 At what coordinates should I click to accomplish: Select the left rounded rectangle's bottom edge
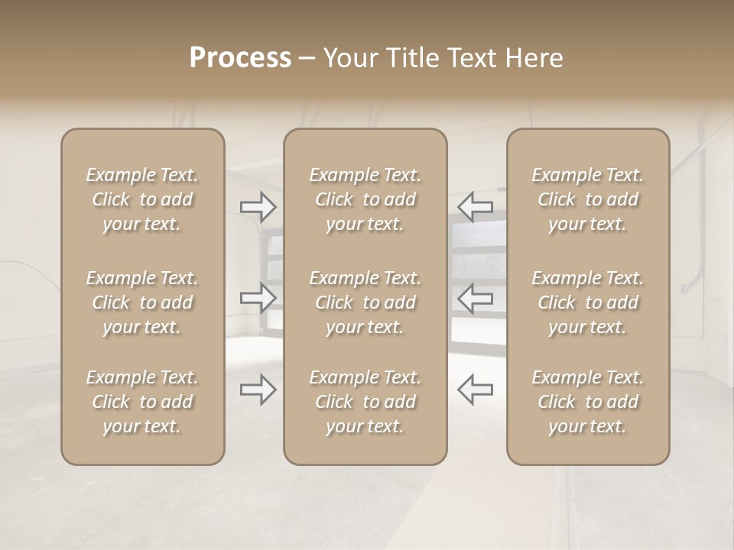point(142,464)
